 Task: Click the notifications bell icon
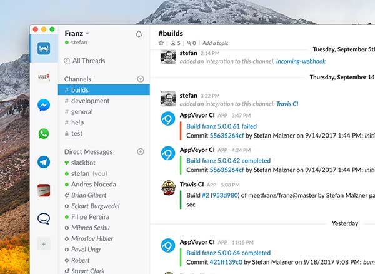(x=139, y=34)
